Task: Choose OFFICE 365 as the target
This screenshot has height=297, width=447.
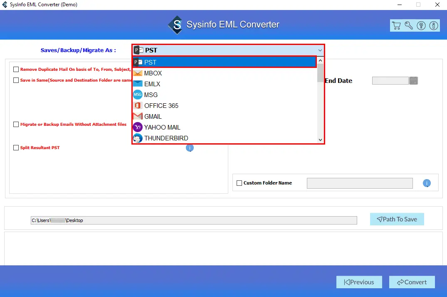Action: click(225, 106)
